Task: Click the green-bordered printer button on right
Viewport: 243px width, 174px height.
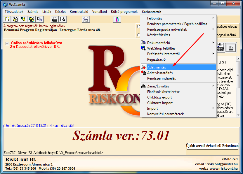Action: click(231, 47)
